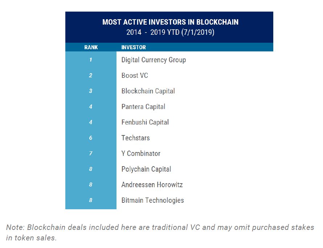Click the INVESTOR column header
The height and width of the screenshot is (248, 323).
tap(134, 47)
